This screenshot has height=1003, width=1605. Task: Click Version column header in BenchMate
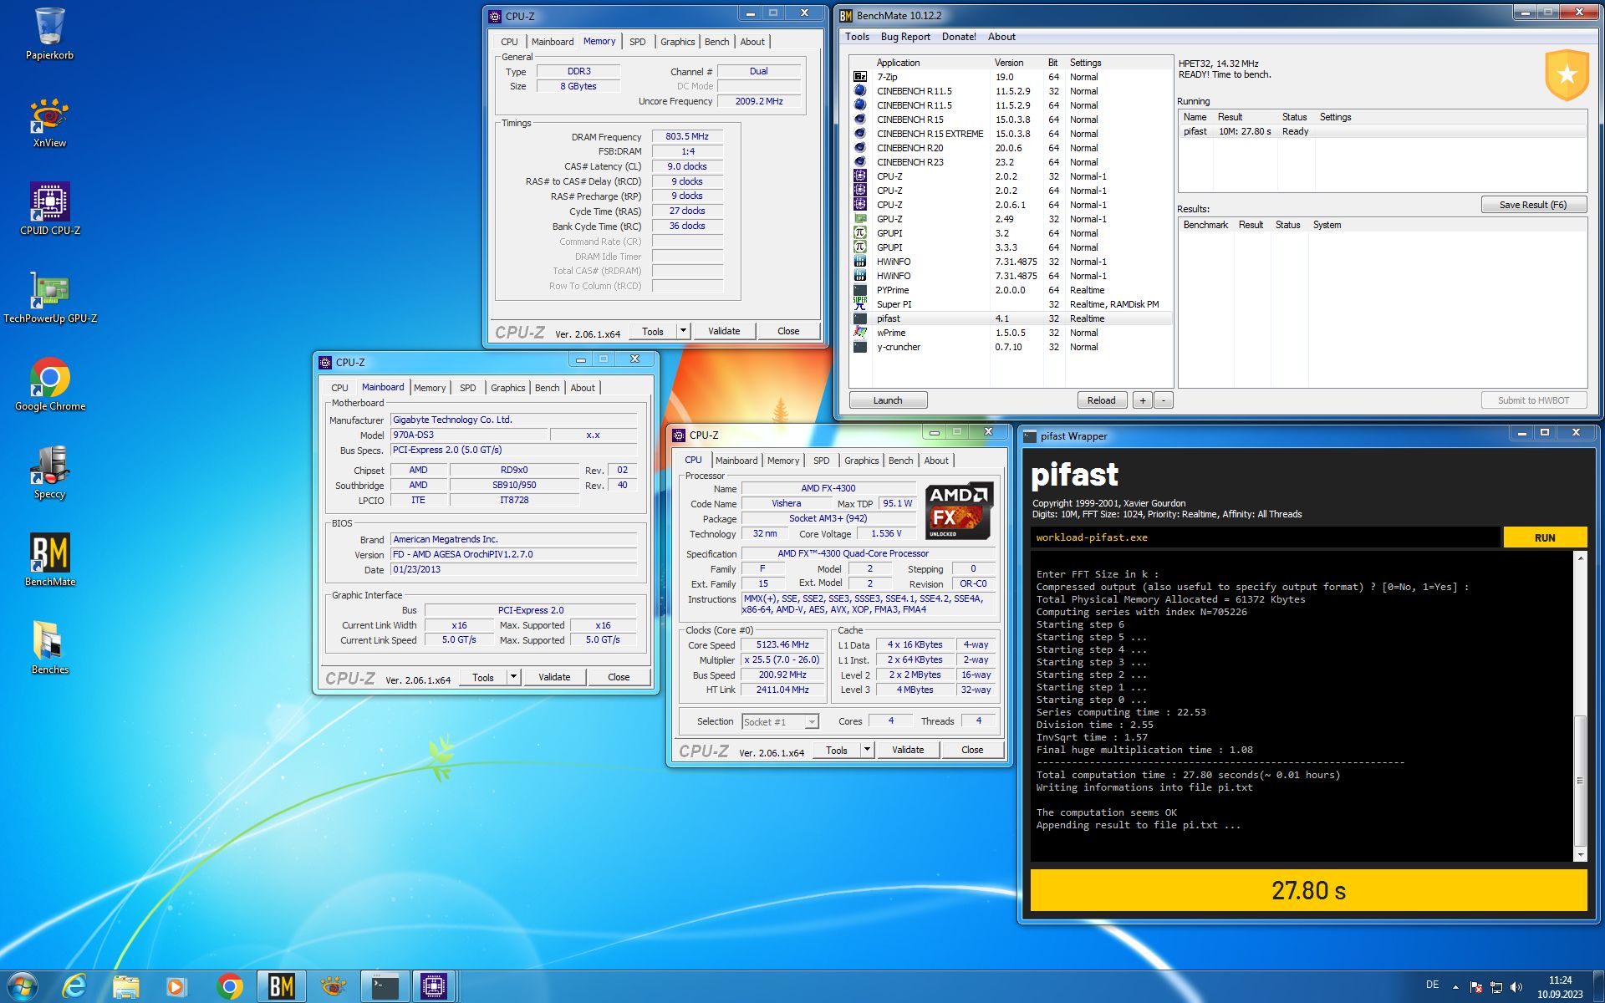click(1009, 63)
